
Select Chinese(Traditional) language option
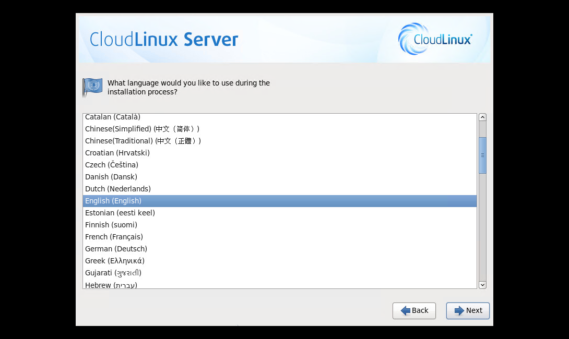pyautogui.click(x=143, y=141)
